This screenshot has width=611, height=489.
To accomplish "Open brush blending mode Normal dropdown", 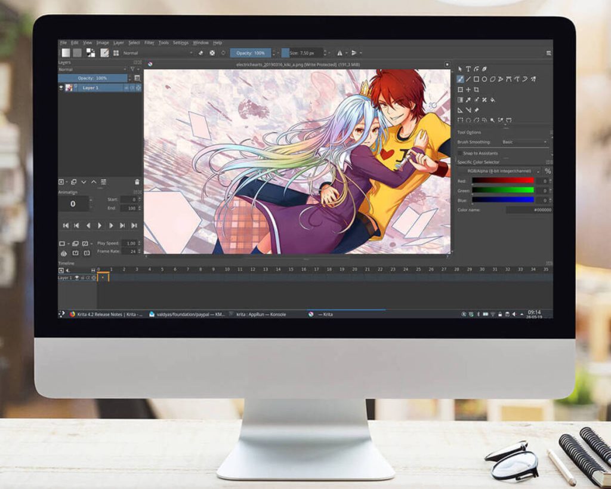I will point(158,53).
